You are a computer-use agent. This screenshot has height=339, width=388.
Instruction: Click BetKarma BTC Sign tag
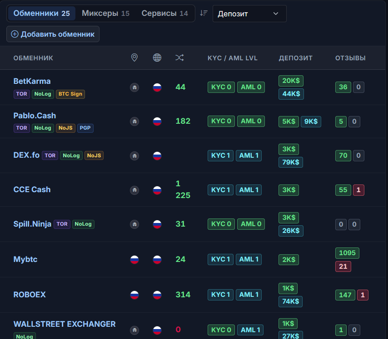click(70, 94)
